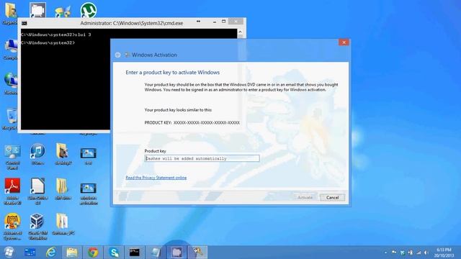Viewport: 461px width, 259px height.
Task: Click the Product key input field
Action: click(202, 158)
